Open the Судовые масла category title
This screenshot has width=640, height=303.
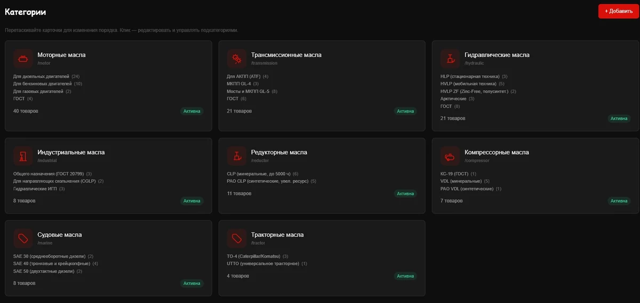[60, 235]
